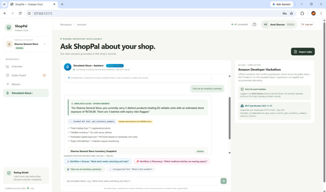Image resolution: width=326 pixels, height=192 pixels.
Task: Click the Expiry Guard badge showing 3
Action: point(44,75)
